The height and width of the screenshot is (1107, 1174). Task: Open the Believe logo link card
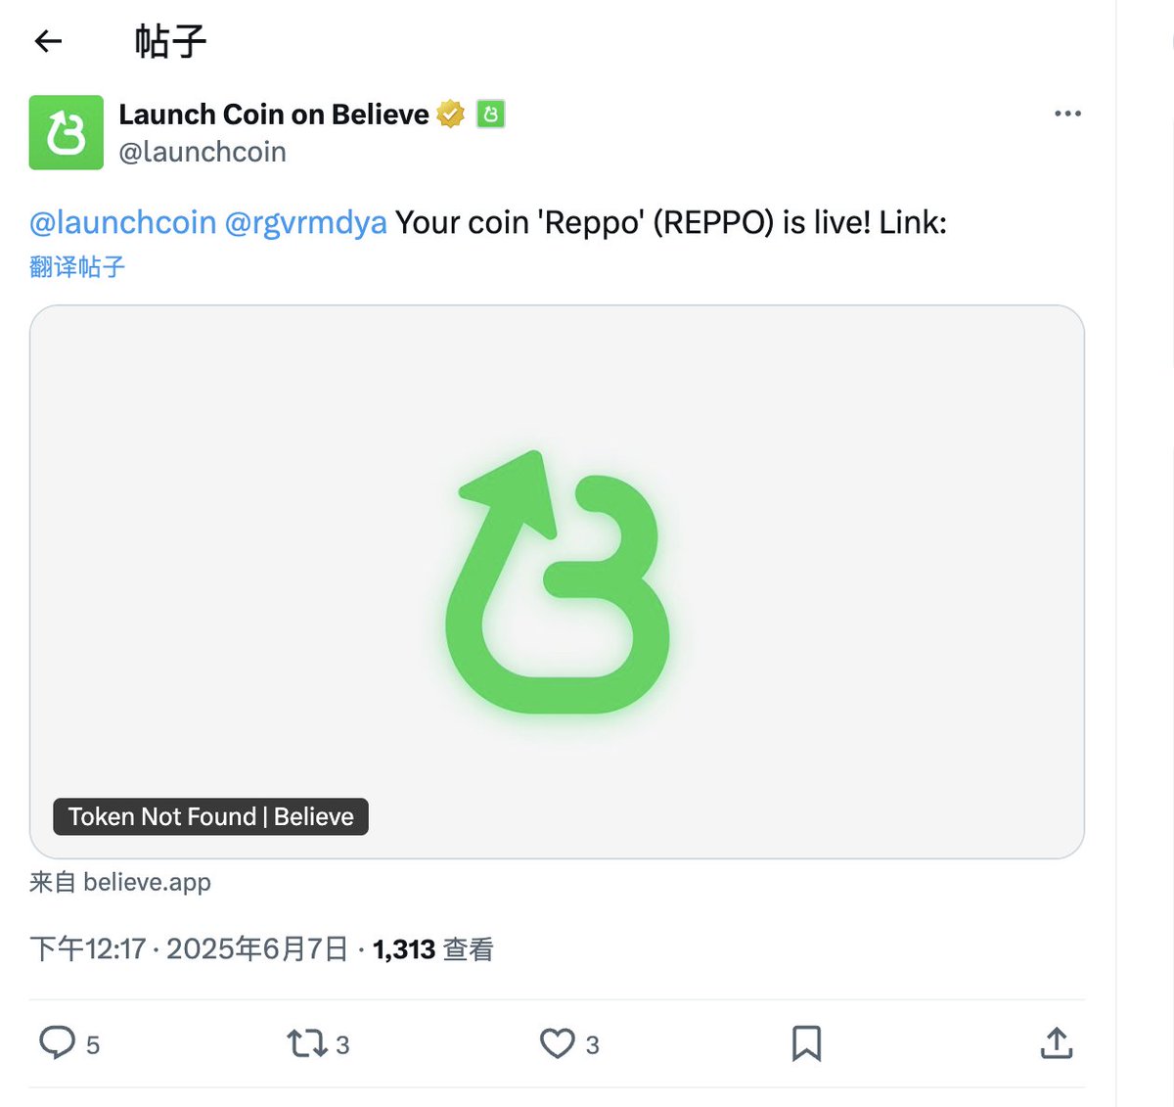[557, 581]
